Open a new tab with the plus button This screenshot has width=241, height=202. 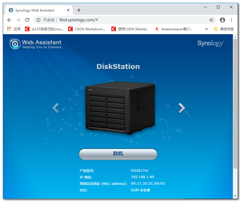79,10
